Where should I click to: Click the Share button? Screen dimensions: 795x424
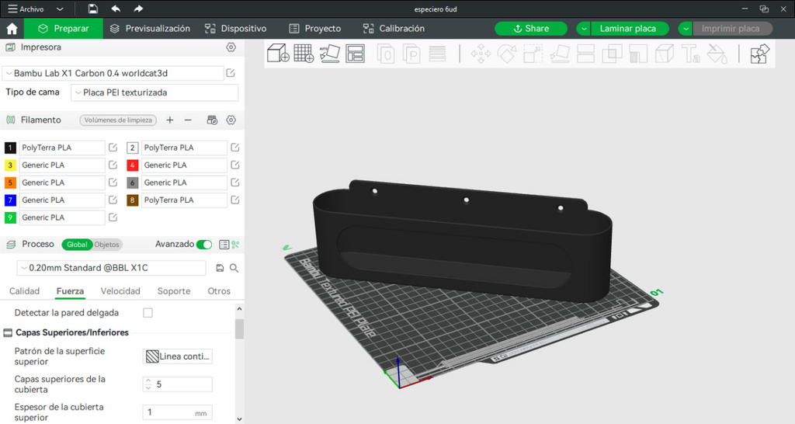coord(531,29)
